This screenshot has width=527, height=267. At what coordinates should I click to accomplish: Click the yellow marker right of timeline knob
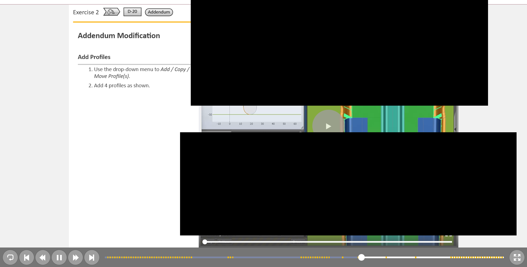386,257
